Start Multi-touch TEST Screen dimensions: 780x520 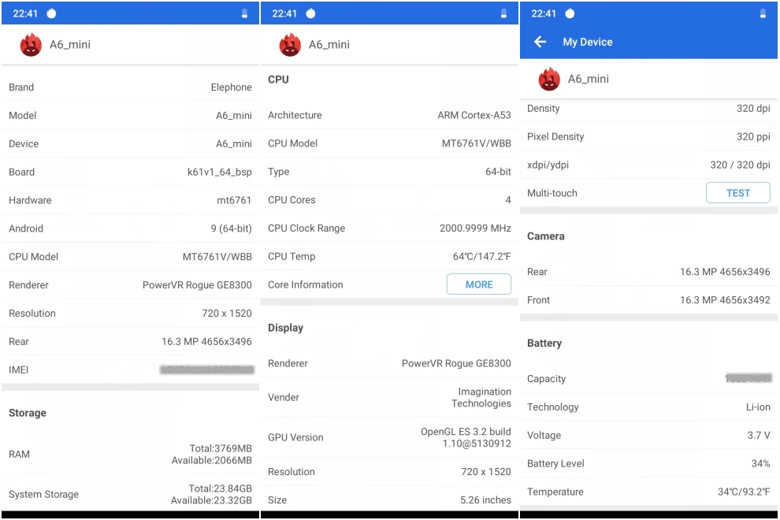[x=737, y=192]
